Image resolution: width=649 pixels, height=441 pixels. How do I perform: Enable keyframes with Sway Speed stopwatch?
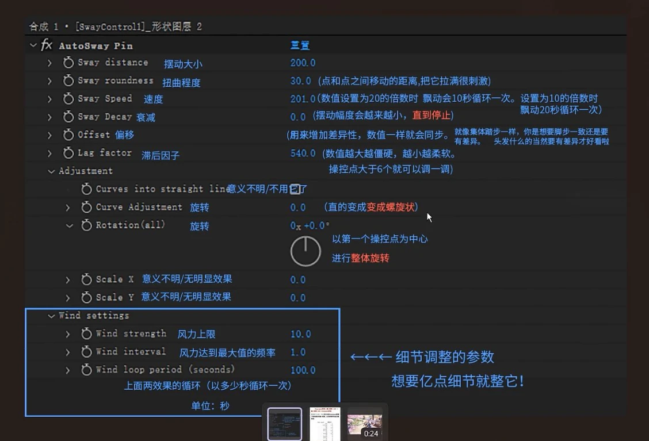[x=68, y=99]
